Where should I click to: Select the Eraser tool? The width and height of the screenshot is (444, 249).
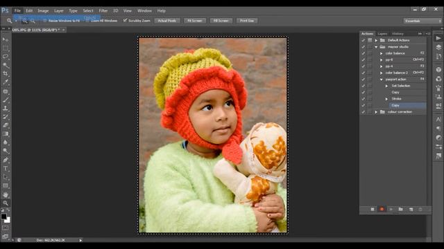tap(6, 125)
